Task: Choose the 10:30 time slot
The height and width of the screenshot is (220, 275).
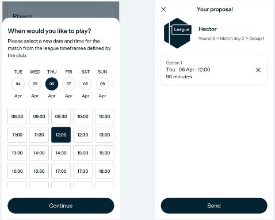Action: [105, 116]
